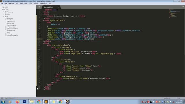Open the Selection menu
The height and width of the screenshot is (104, 185).
tap(11, 4)
